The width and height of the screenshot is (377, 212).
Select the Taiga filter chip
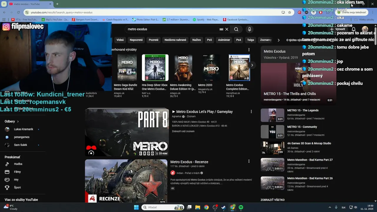tap(251, 40)
